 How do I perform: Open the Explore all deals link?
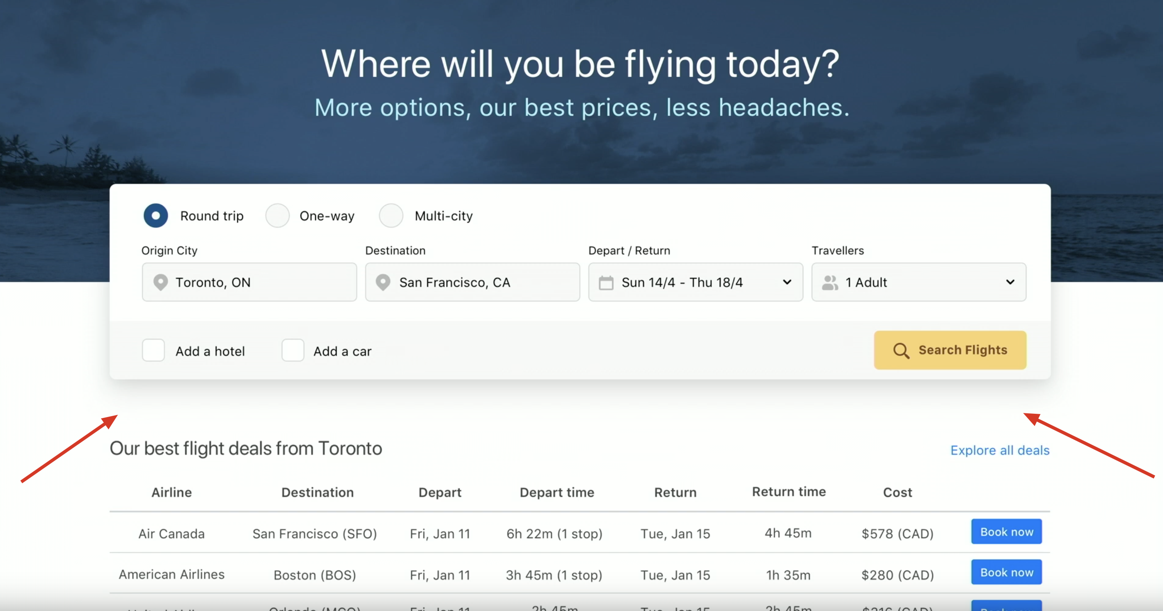(1000, 450)
